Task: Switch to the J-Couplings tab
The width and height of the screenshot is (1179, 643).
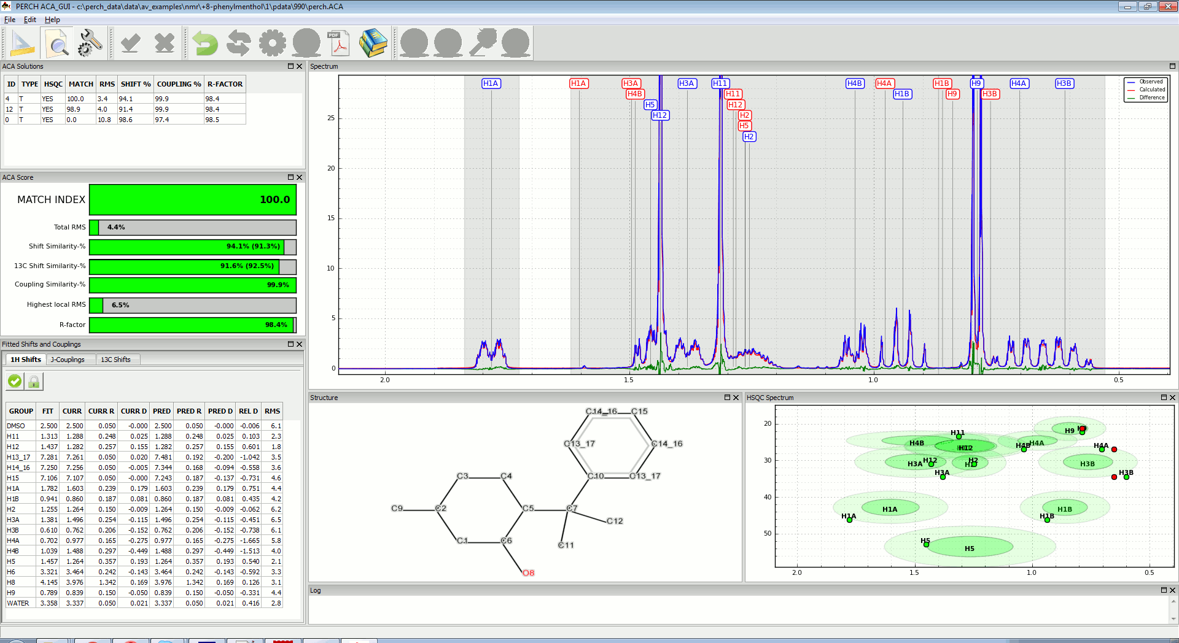Action: click(x=68, y=360)
